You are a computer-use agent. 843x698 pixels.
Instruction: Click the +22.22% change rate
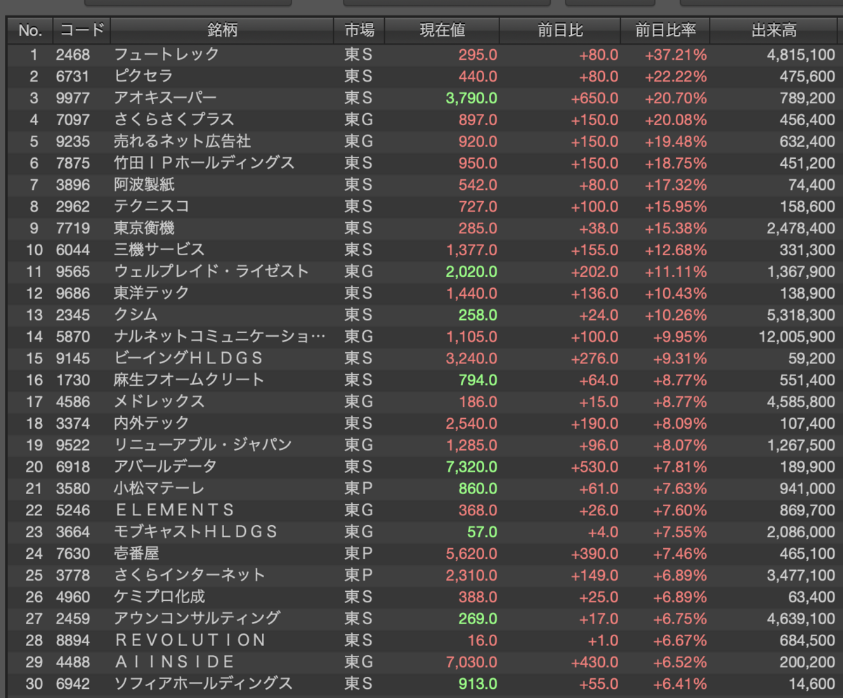click(x=676, y=76)
